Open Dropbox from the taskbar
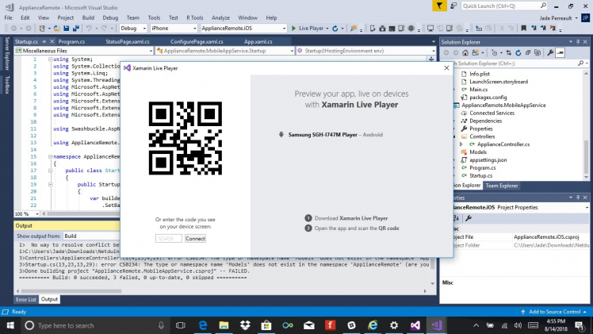593x334 pixels. tap(244, 325)
